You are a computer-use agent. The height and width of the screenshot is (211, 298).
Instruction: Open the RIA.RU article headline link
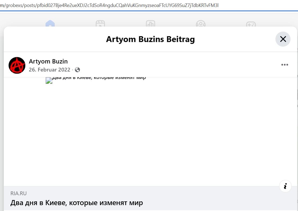pyautogui.click(x=77, y=203)
